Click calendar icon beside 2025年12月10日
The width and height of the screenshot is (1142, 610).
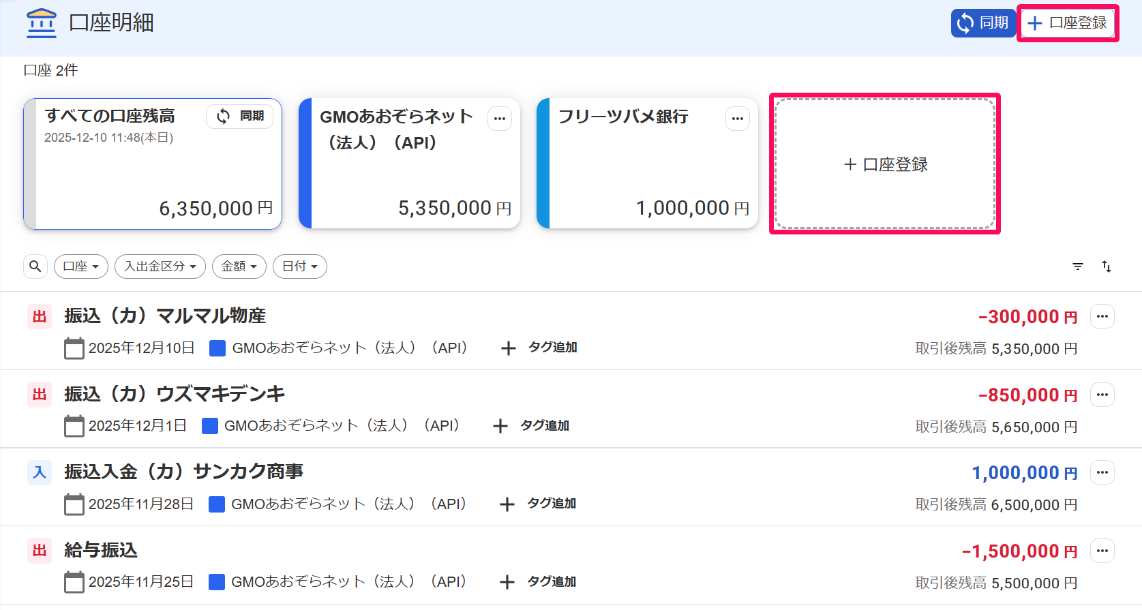point(74,348)
